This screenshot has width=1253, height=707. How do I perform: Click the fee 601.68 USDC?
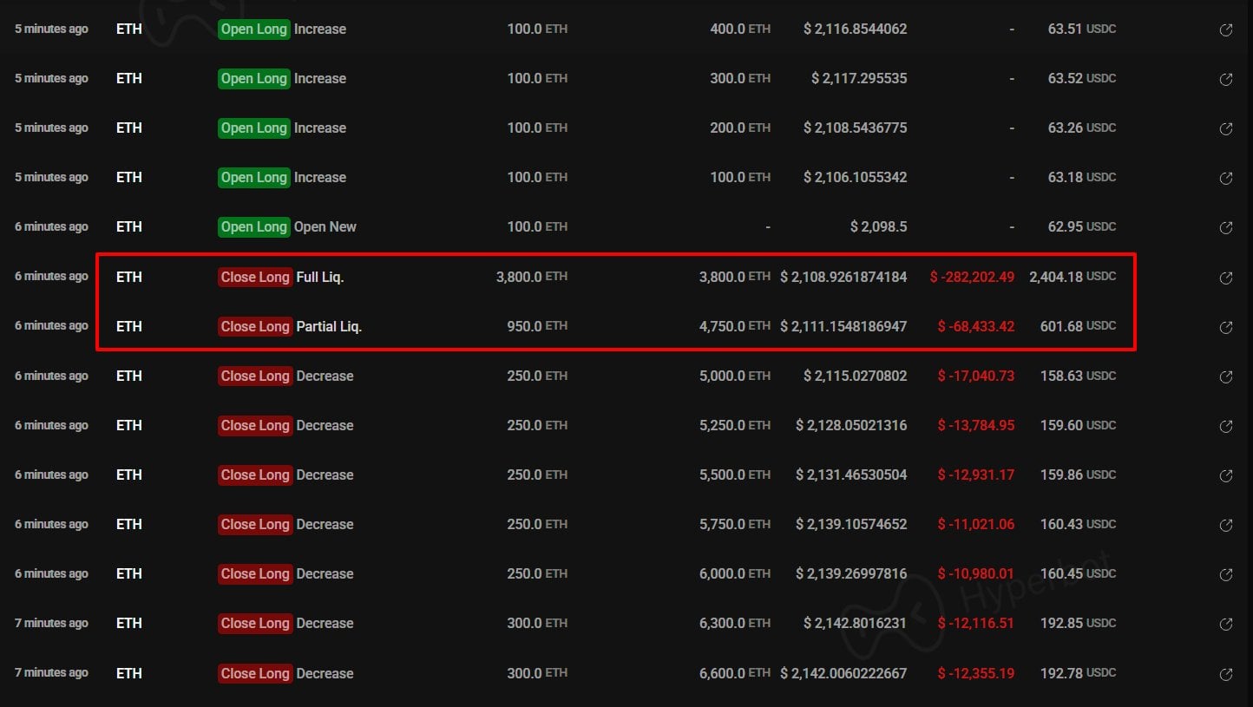coord(1079,326)
